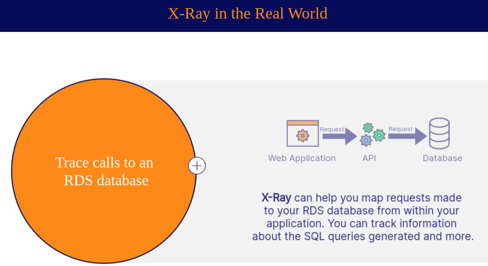The image size is (488, 266).
Task: Click the bold "X-Ray" word in the description
Action: [276, 198]
